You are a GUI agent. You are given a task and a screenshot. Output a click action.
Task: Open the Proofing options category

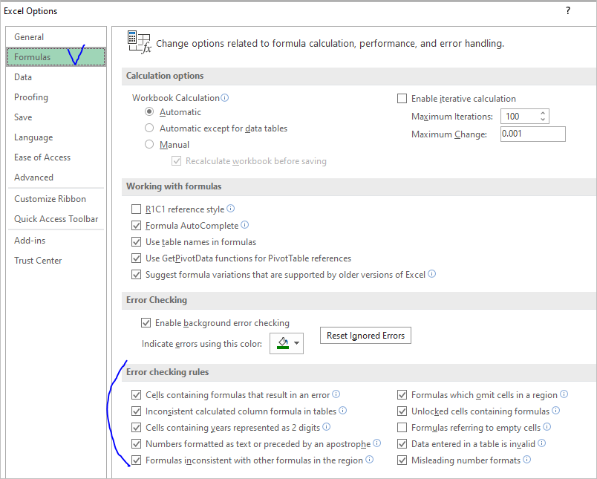(x=56, y=97)
